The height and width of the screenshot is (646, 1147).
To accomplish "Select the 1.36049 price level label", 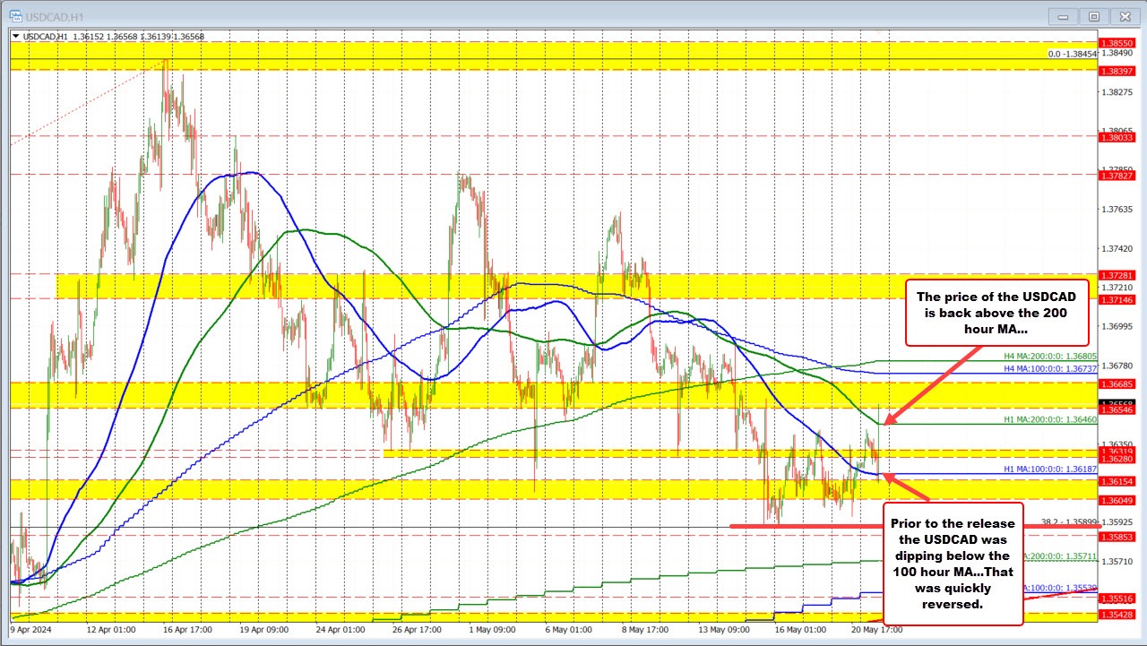I will pyautogui.click(x=1119, y=500).
